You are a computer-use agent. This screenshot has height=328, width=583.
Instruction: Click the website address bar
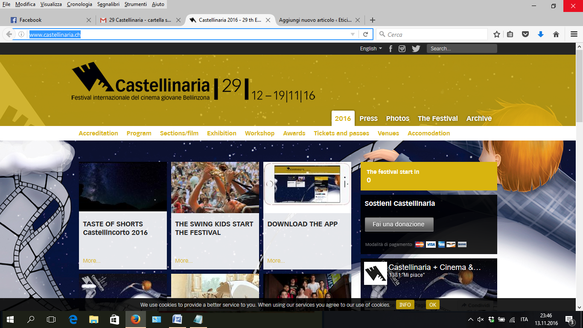(188, 35)
